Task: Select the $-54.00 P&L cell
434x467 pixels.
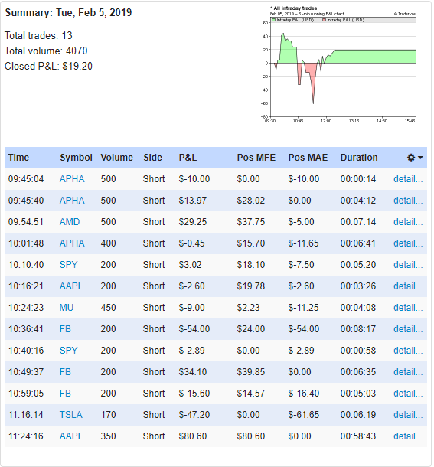Action: click(x=194, y=329)
